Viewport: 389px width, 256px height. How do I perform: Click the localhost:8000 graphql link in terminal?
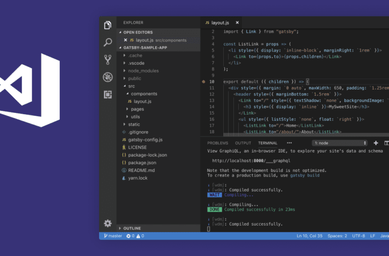pos(251,161)
